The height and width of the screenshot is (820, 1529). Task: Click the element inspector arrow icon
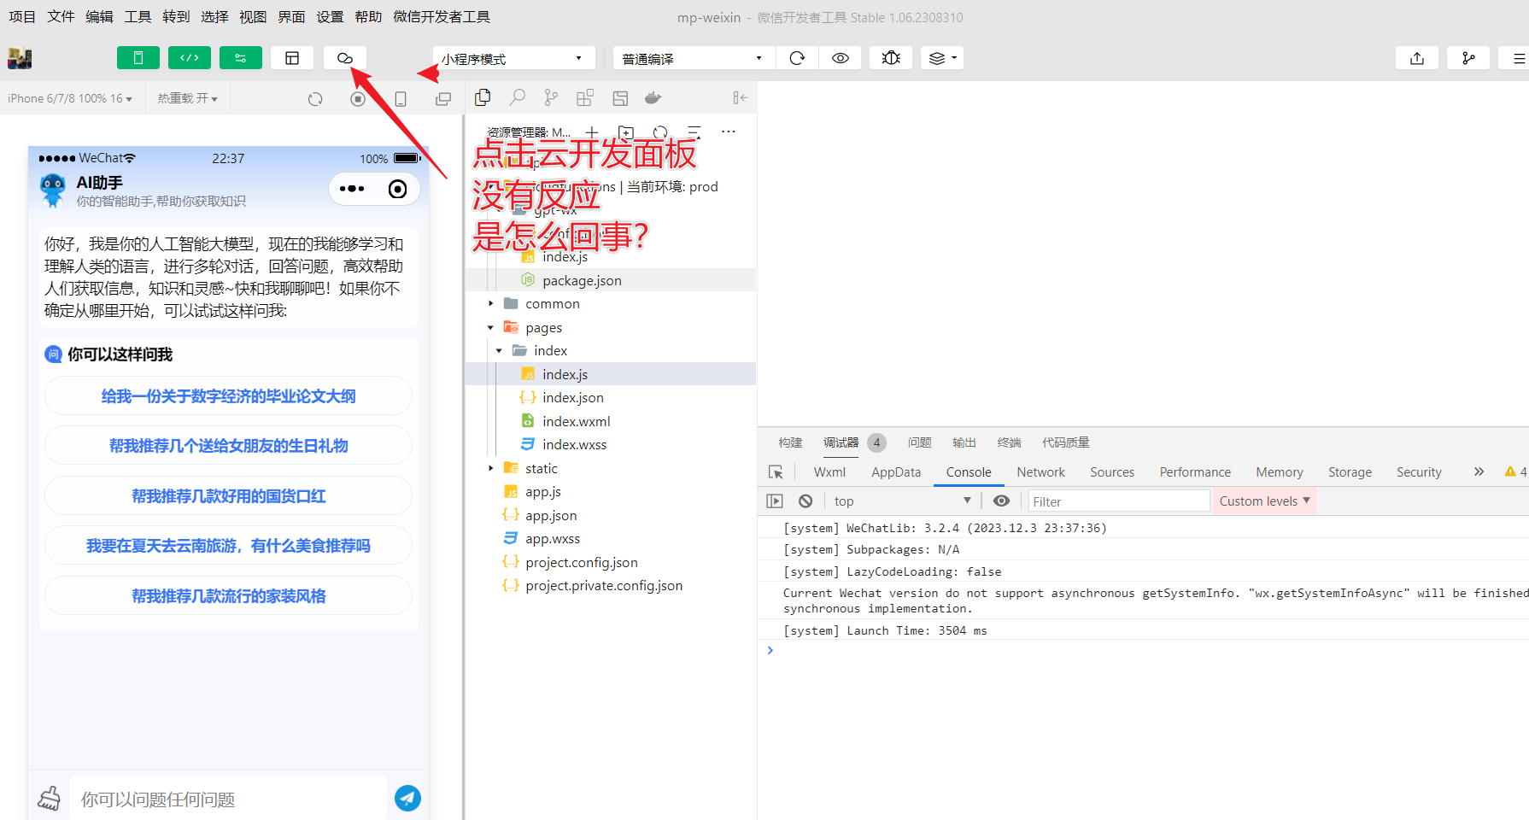[776, 472]
